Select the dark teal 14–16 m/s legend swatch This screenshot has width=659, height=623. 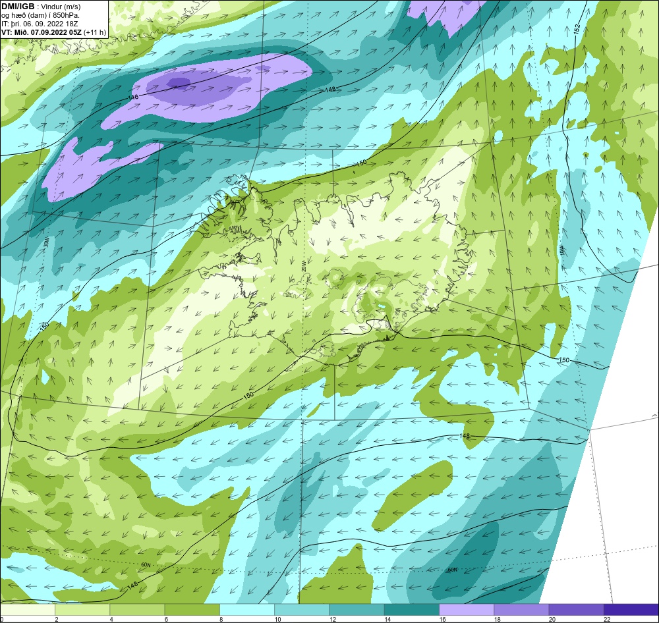[x=412, y=609]
